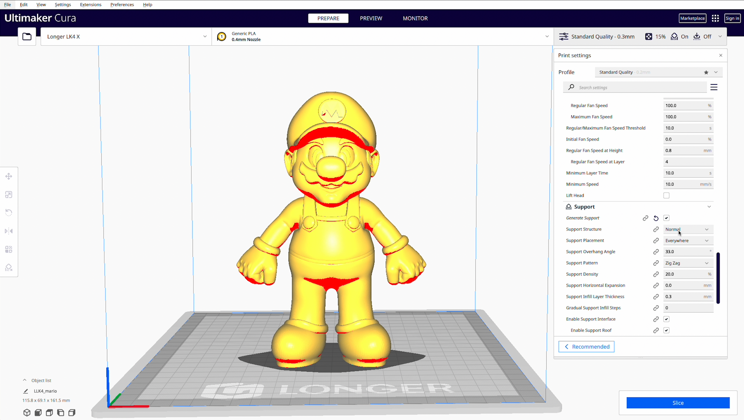Collapse the Object list

pos(25,380)
